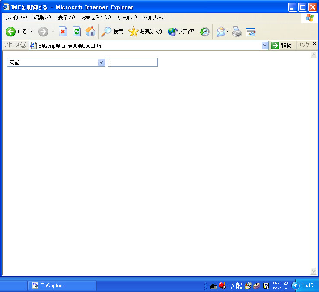Print the page with the printer icon
The height and width of the screenshot is (292, 319).
(236, 32)
